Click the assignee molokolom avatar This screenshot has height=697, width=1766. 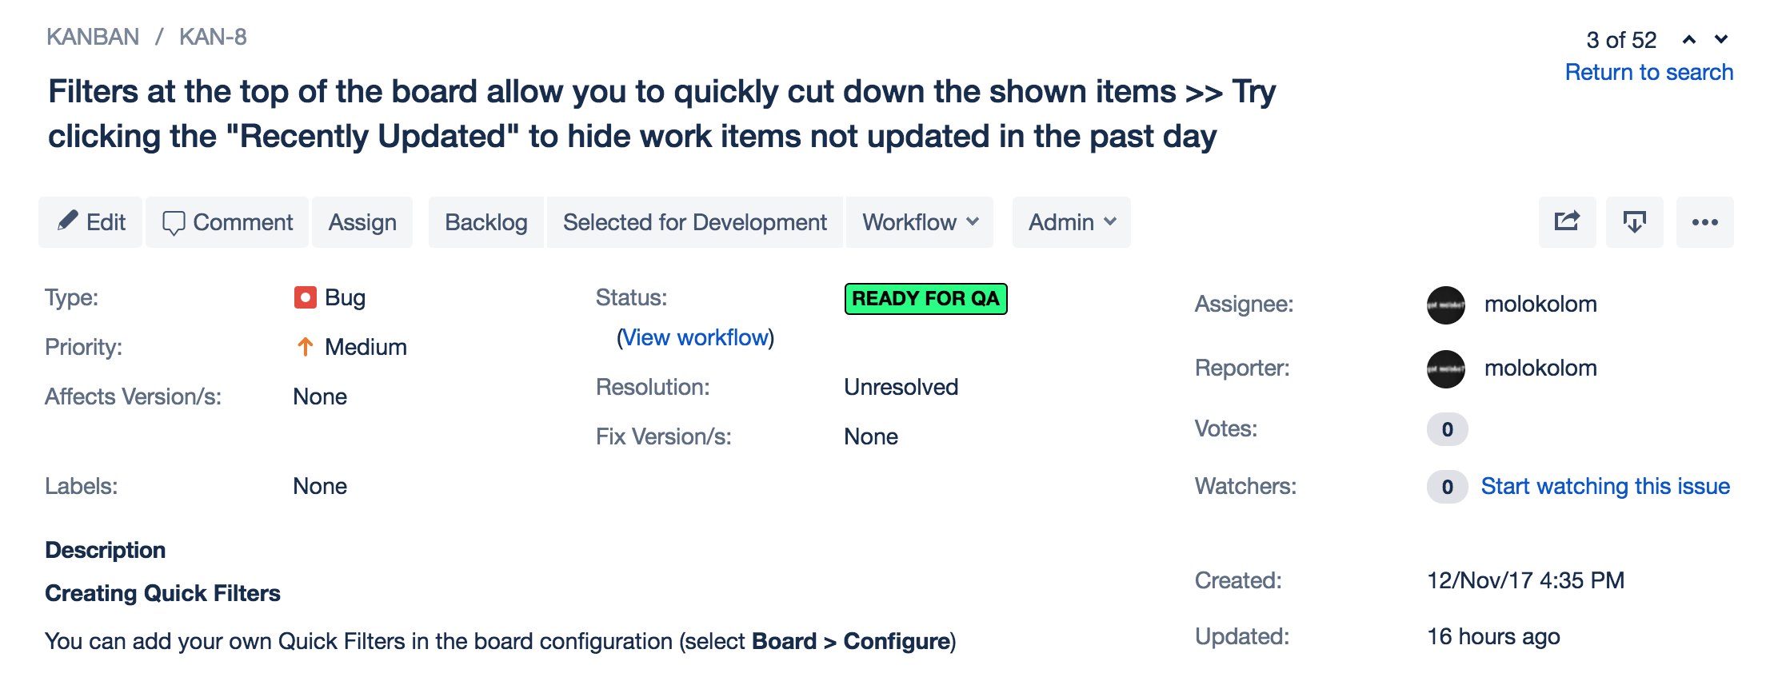click(x=1445, y=305)
